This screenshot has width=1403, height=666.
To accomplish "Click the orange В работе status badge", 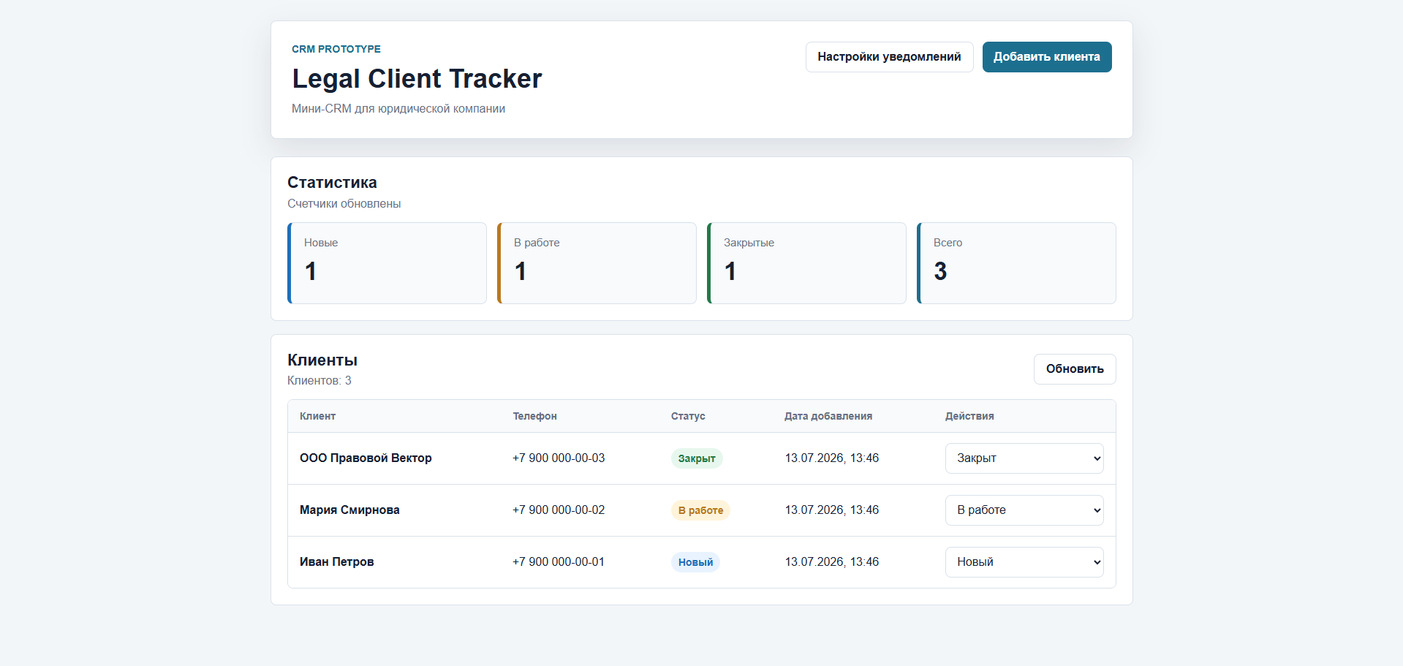I will click(700, 510).
